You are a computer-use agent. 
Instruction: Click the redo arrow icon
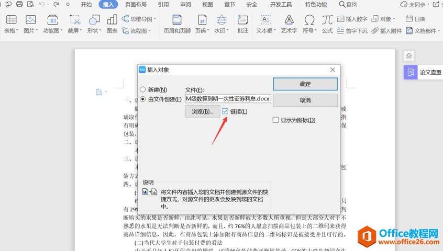click(x=56, y=4)
